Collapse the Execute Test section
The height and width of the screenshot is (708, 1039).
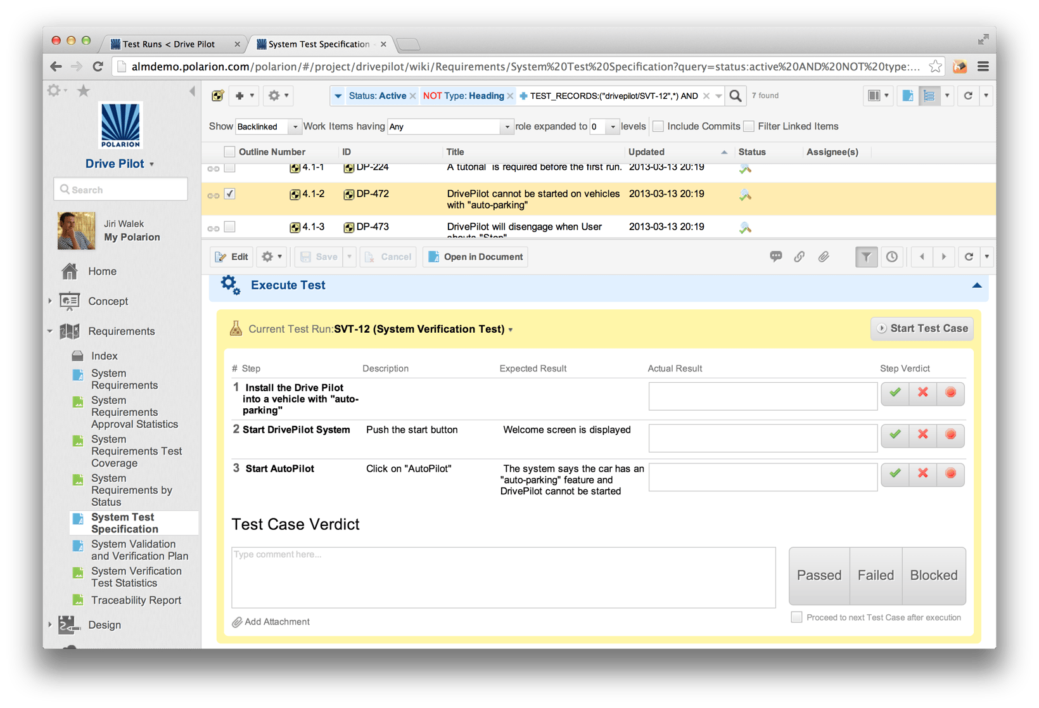pyautogui.click(x=976, y=285)
